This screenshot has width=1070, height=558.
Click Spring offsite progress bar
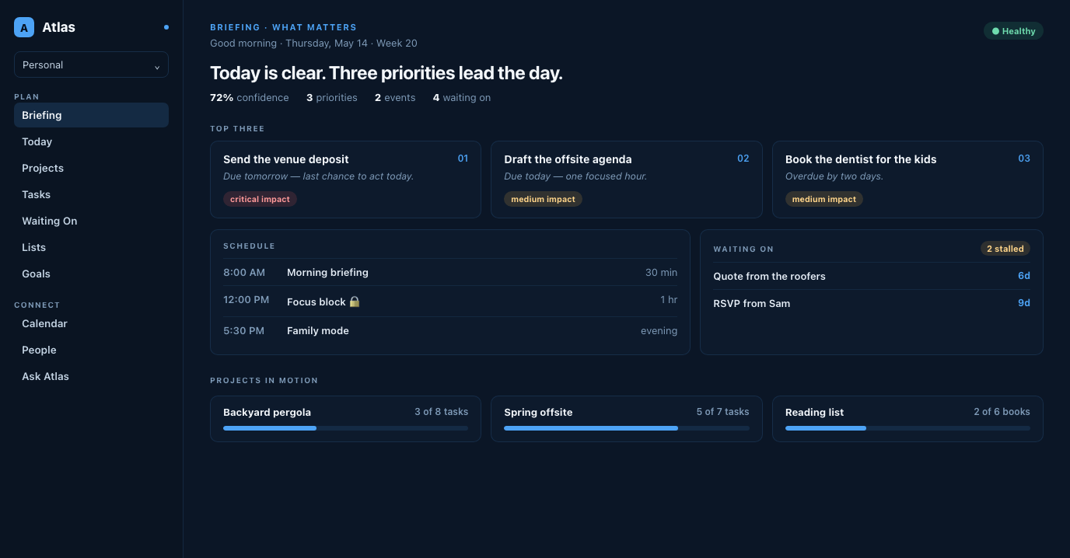click(x=627, y=428)
